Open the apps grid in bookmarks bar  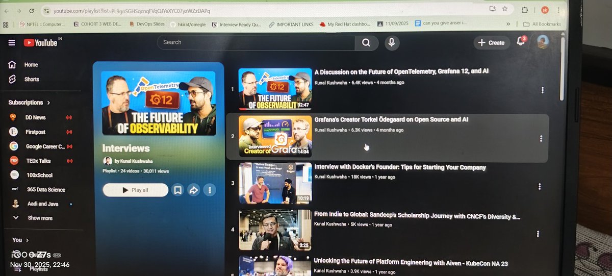tap(6, 24)
